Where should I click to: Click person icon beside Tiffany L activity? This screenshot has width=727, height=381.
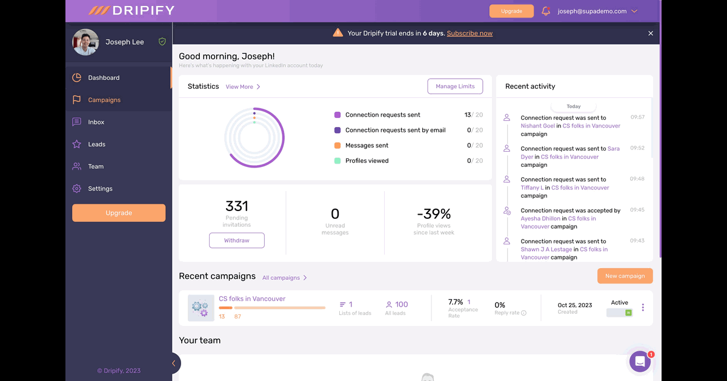[507, 179]
